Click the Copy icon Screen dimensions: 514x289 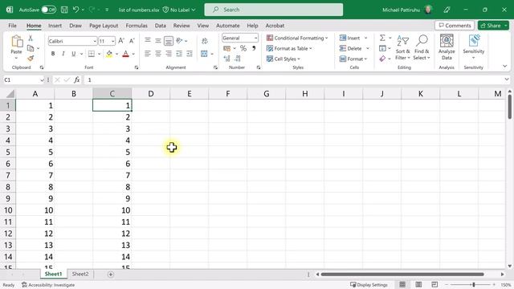tap(31, 48)
